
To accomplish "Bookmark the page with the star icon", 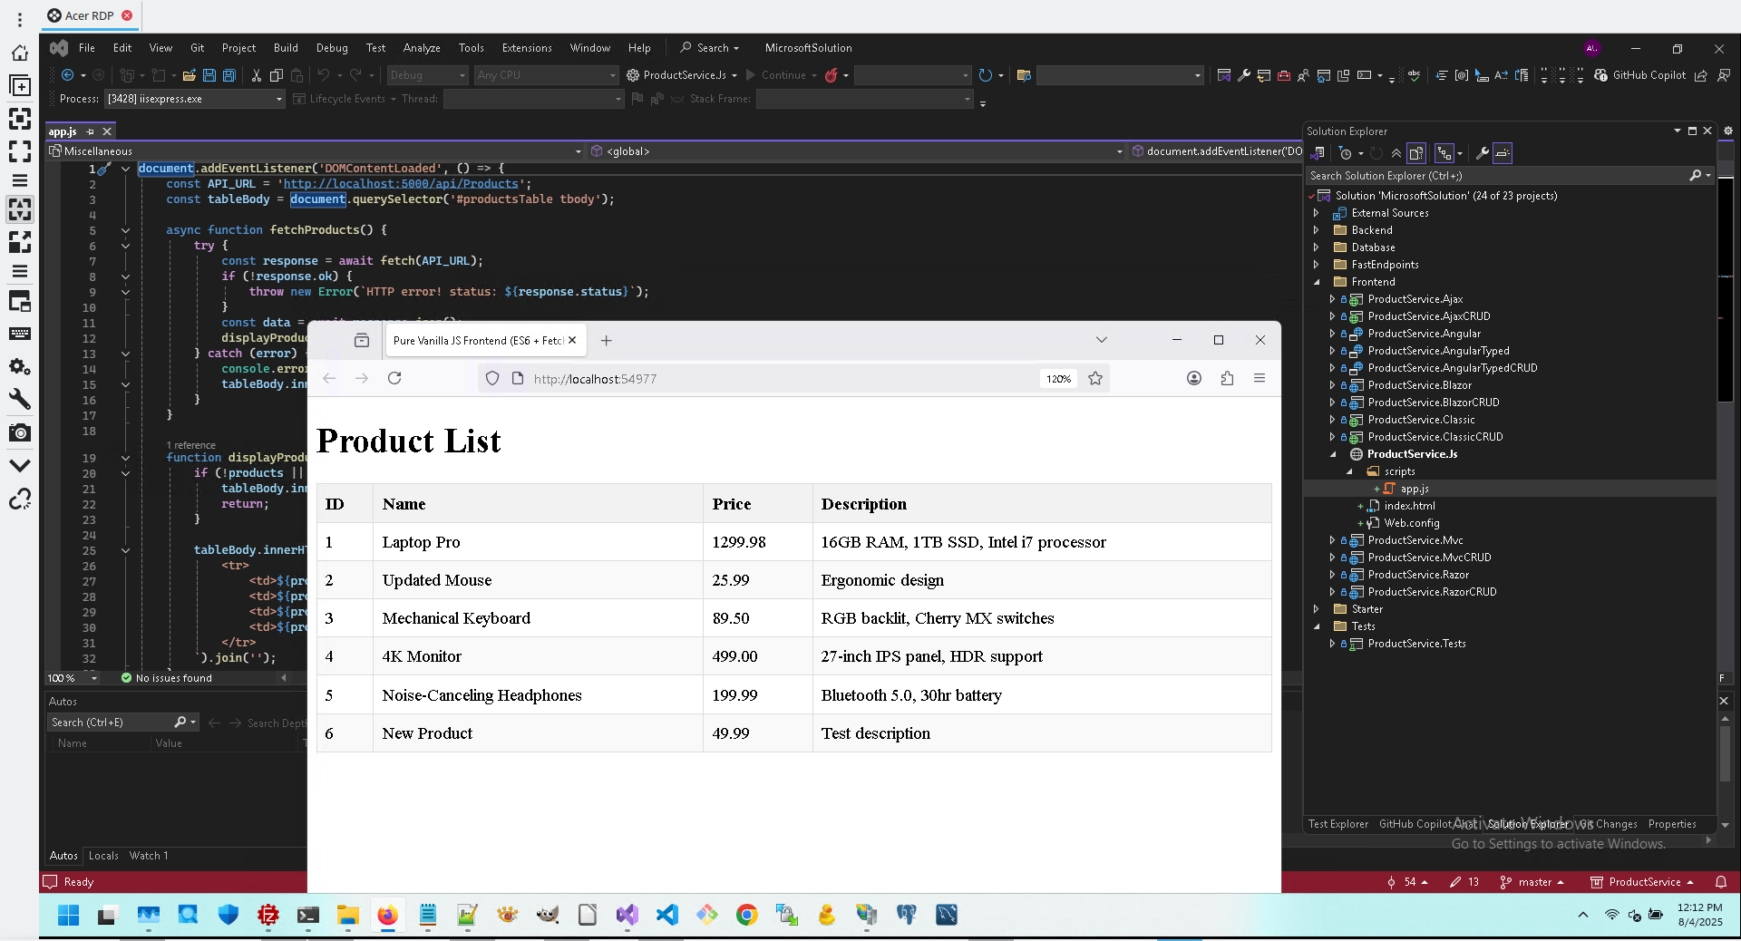I will coord(1095,379).
